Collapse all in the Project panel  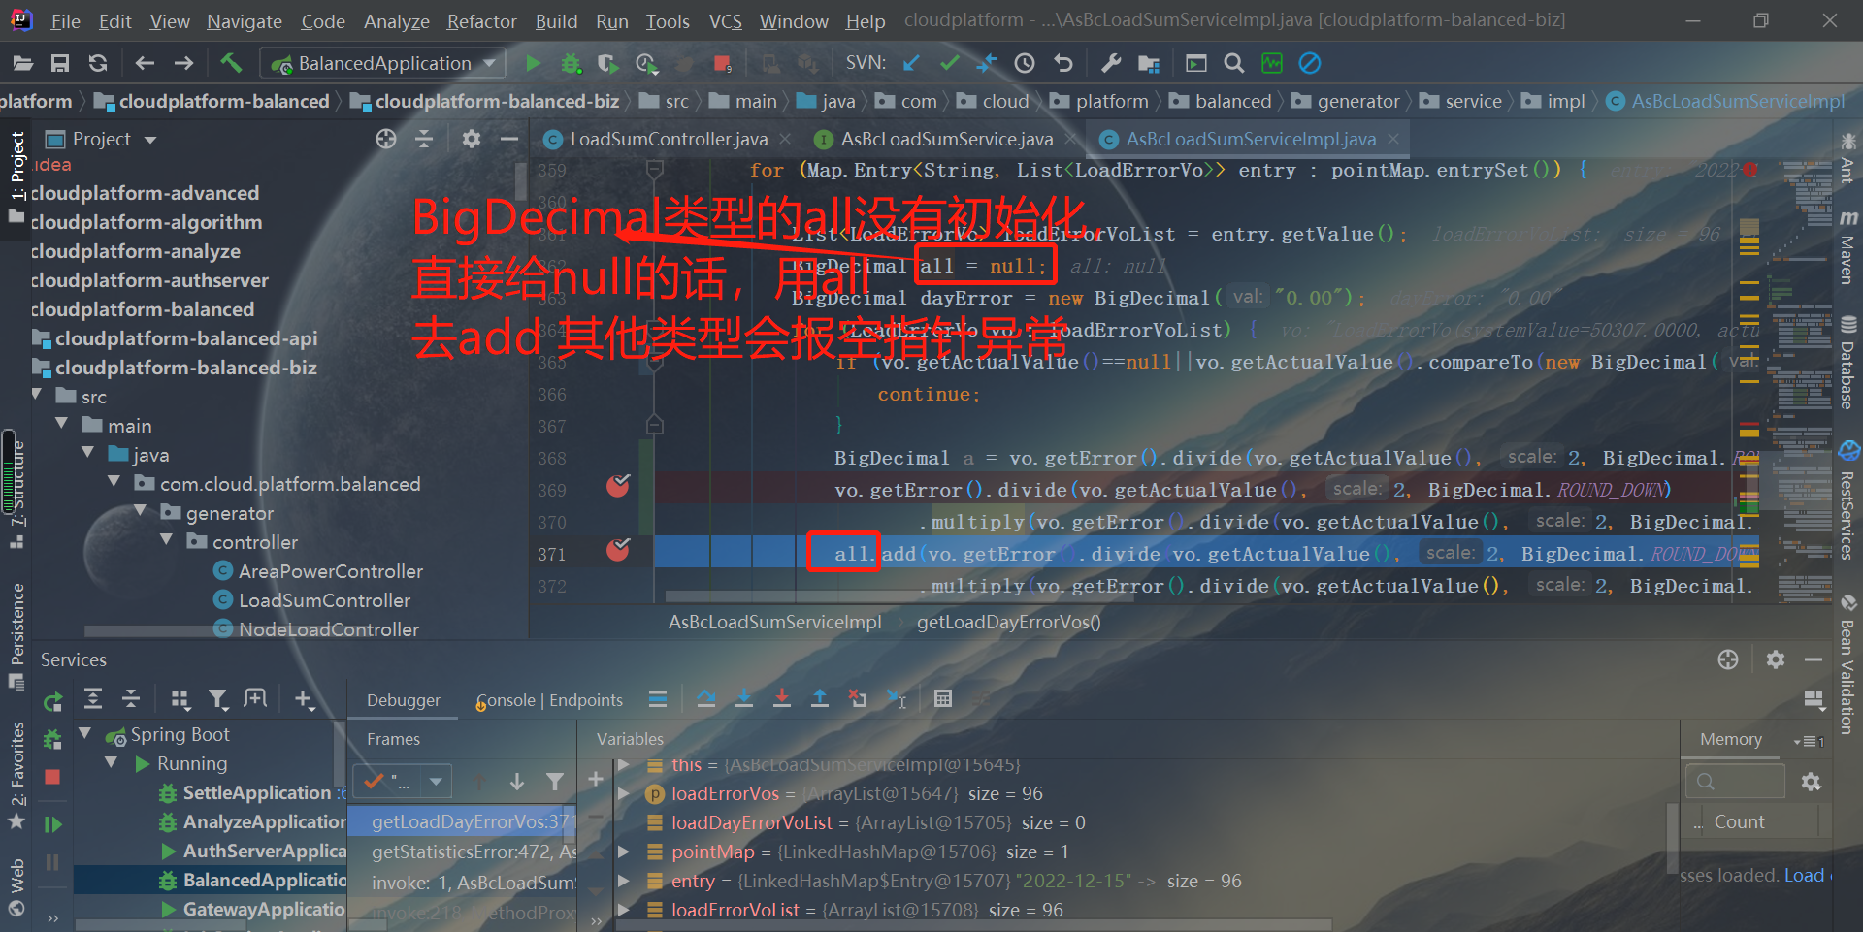424,139
